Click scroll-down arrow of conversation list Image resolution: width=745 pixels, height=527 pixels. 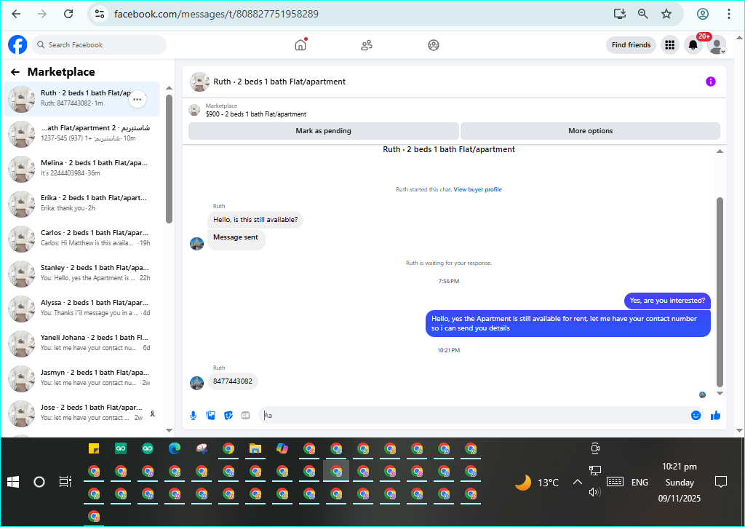tap(169, 430)
